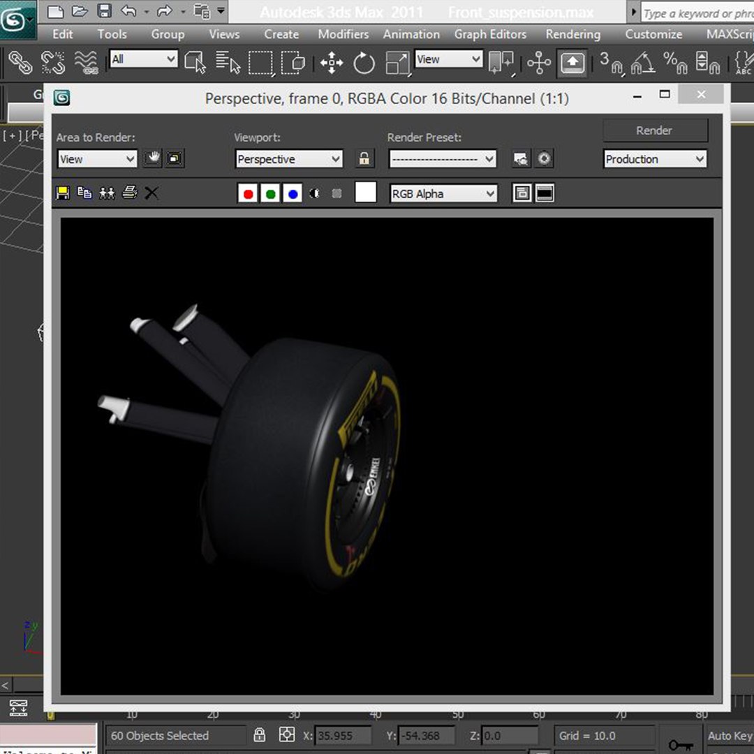Save the rendered image
The height and width of the screenshot is (754, 754).
click(63, 193)
